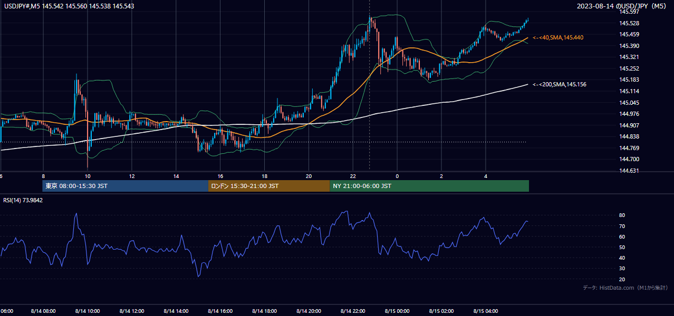Click the 8/14 12:00 time axis label
Screen dimensions: 674x316
132,311
